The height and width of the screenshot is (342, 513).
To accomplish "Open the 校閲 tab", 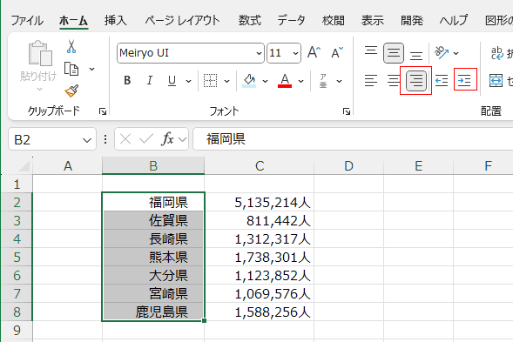I will click(333, 21).
